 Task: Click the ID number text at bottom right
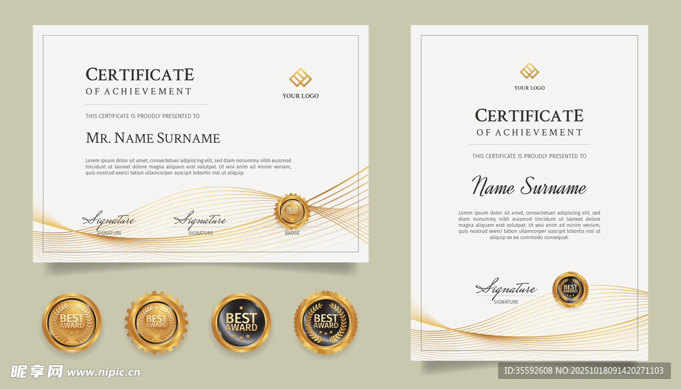pos(584,370)
